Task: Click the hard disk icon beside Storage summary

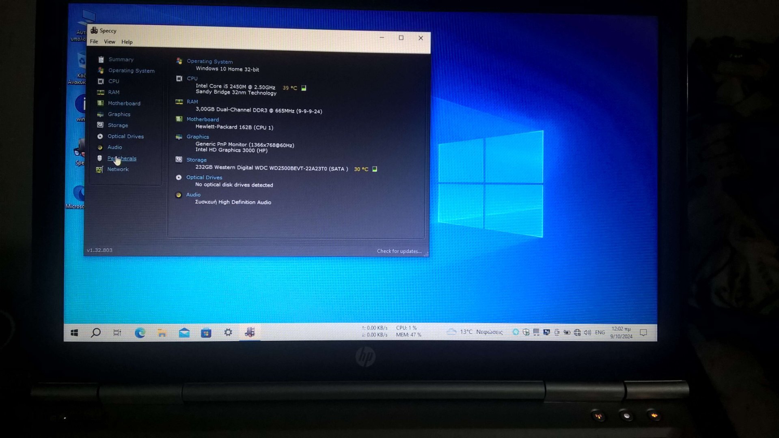Action: tap(179, 159)
